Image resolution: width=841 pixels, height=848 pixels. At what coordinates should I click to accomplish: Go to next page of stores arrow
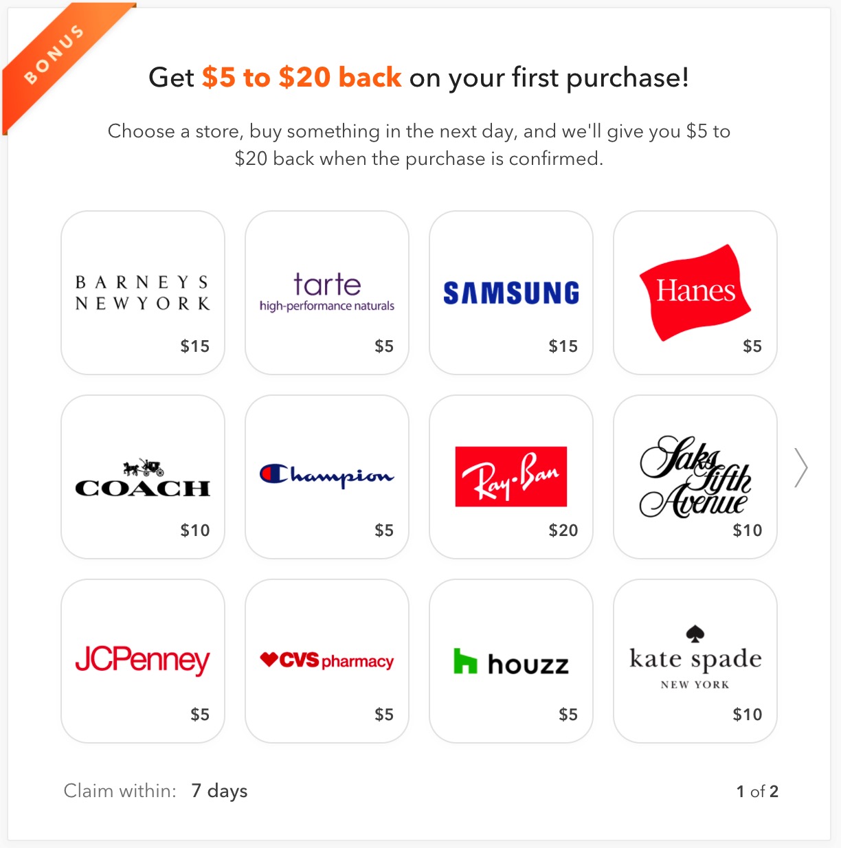click(800, 468)
